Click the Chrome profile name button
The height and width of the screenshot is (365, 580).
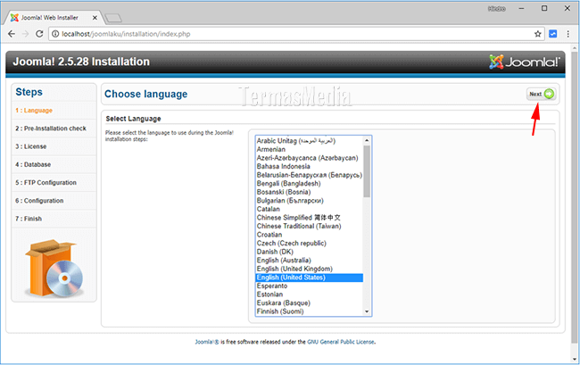(x=496, y=9)
